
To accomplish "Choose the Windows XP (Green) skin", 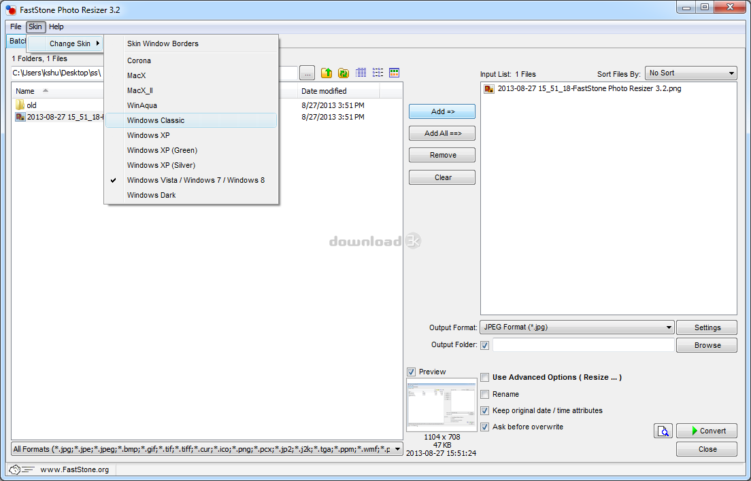I will pyautogui.click(x=191, y=150).
